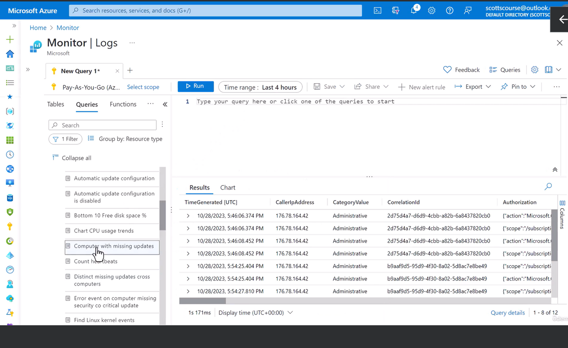
Task: Open Virtual machines monitor icon in sidebar
Action: point(10,183)
